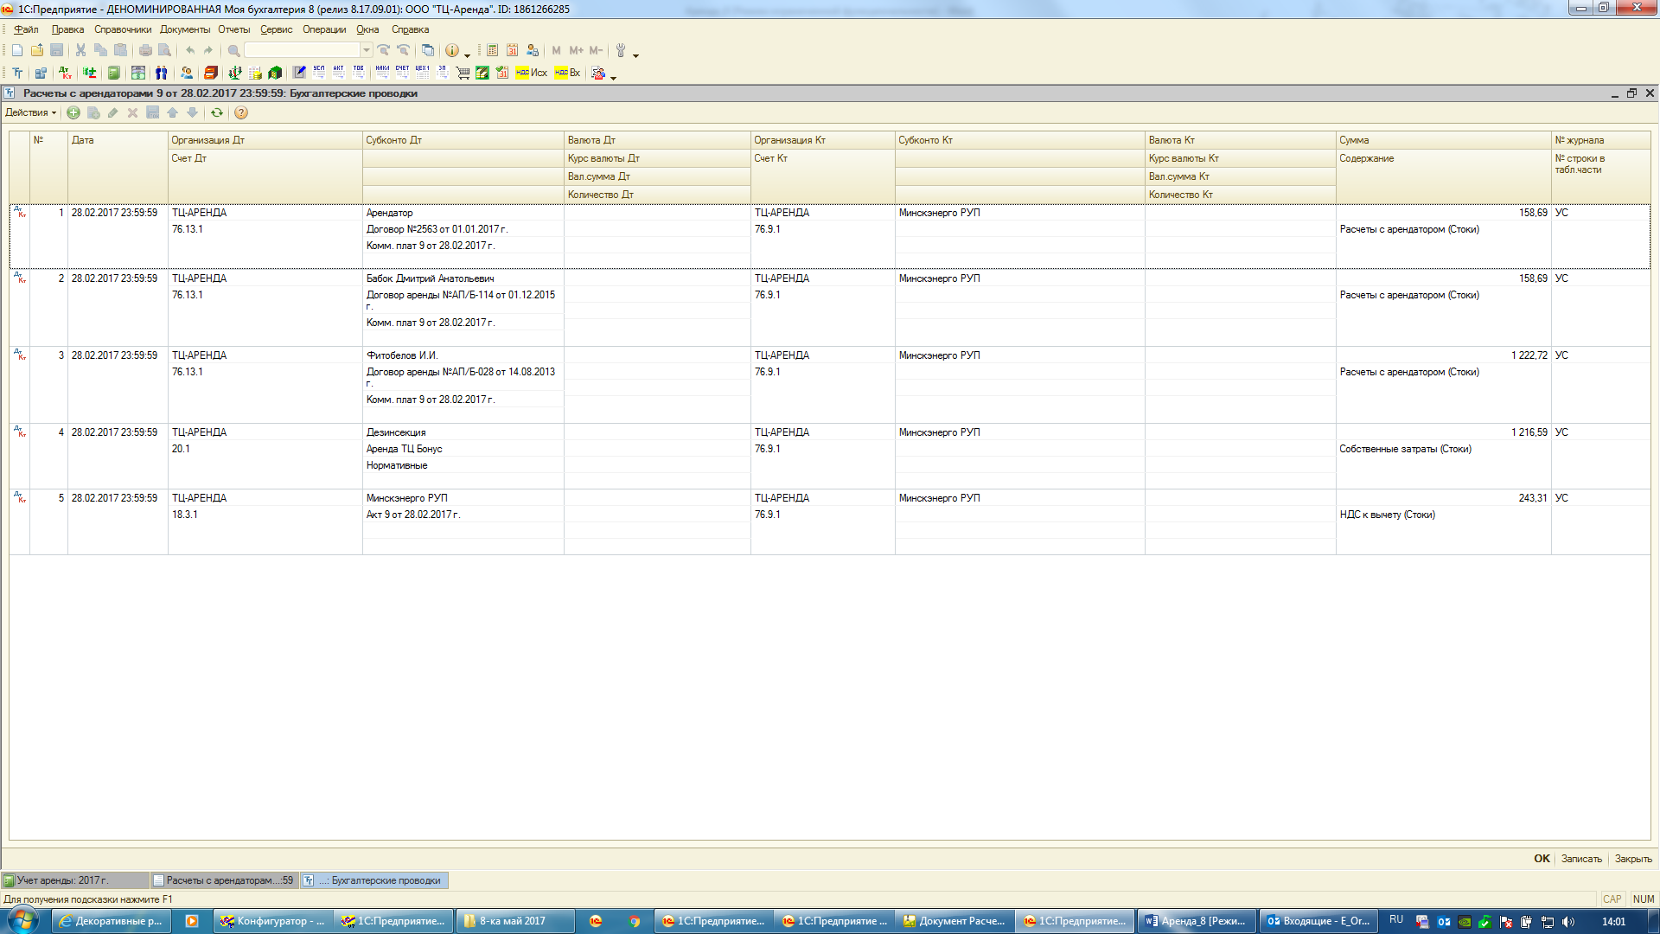
Task: Refresh the postings list
Action: click(x=217, y=113)
